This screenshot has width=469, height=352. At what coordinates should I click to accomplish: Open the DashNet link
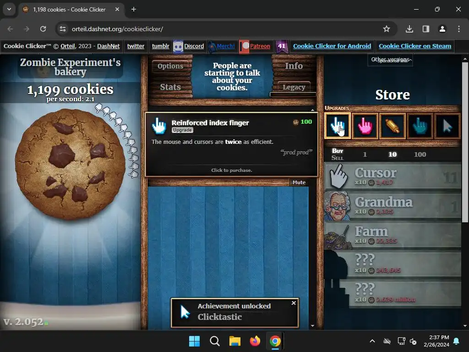108,46
